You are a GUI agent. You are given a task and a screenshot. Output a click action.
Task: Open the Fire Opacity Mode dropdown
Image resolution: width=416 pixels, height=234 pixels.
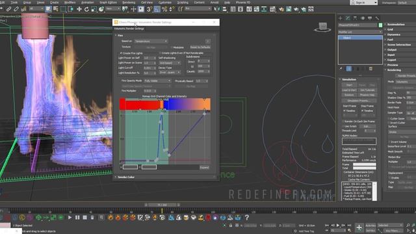tap(157, 81)
